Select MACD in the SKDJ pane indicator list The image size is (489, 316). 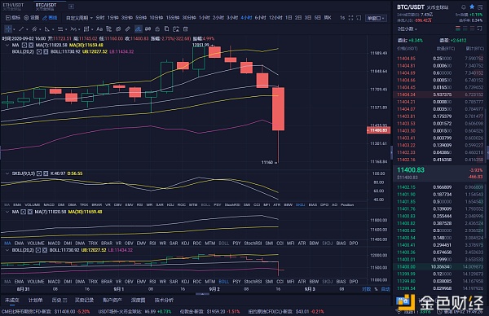click(49, 204)
